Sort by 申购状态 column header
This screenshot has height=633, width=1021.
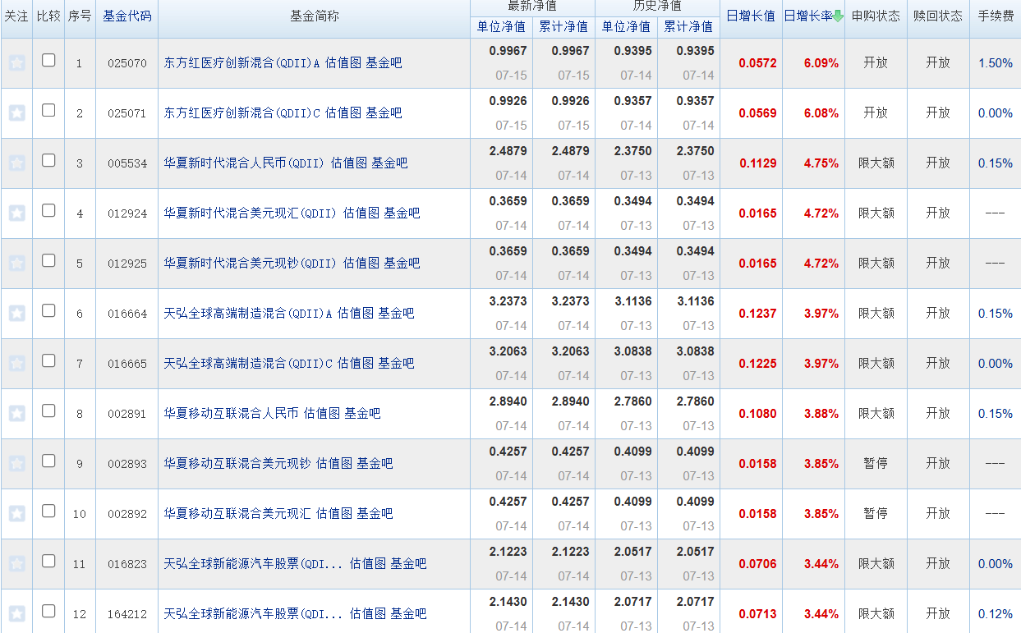point(876,16)
